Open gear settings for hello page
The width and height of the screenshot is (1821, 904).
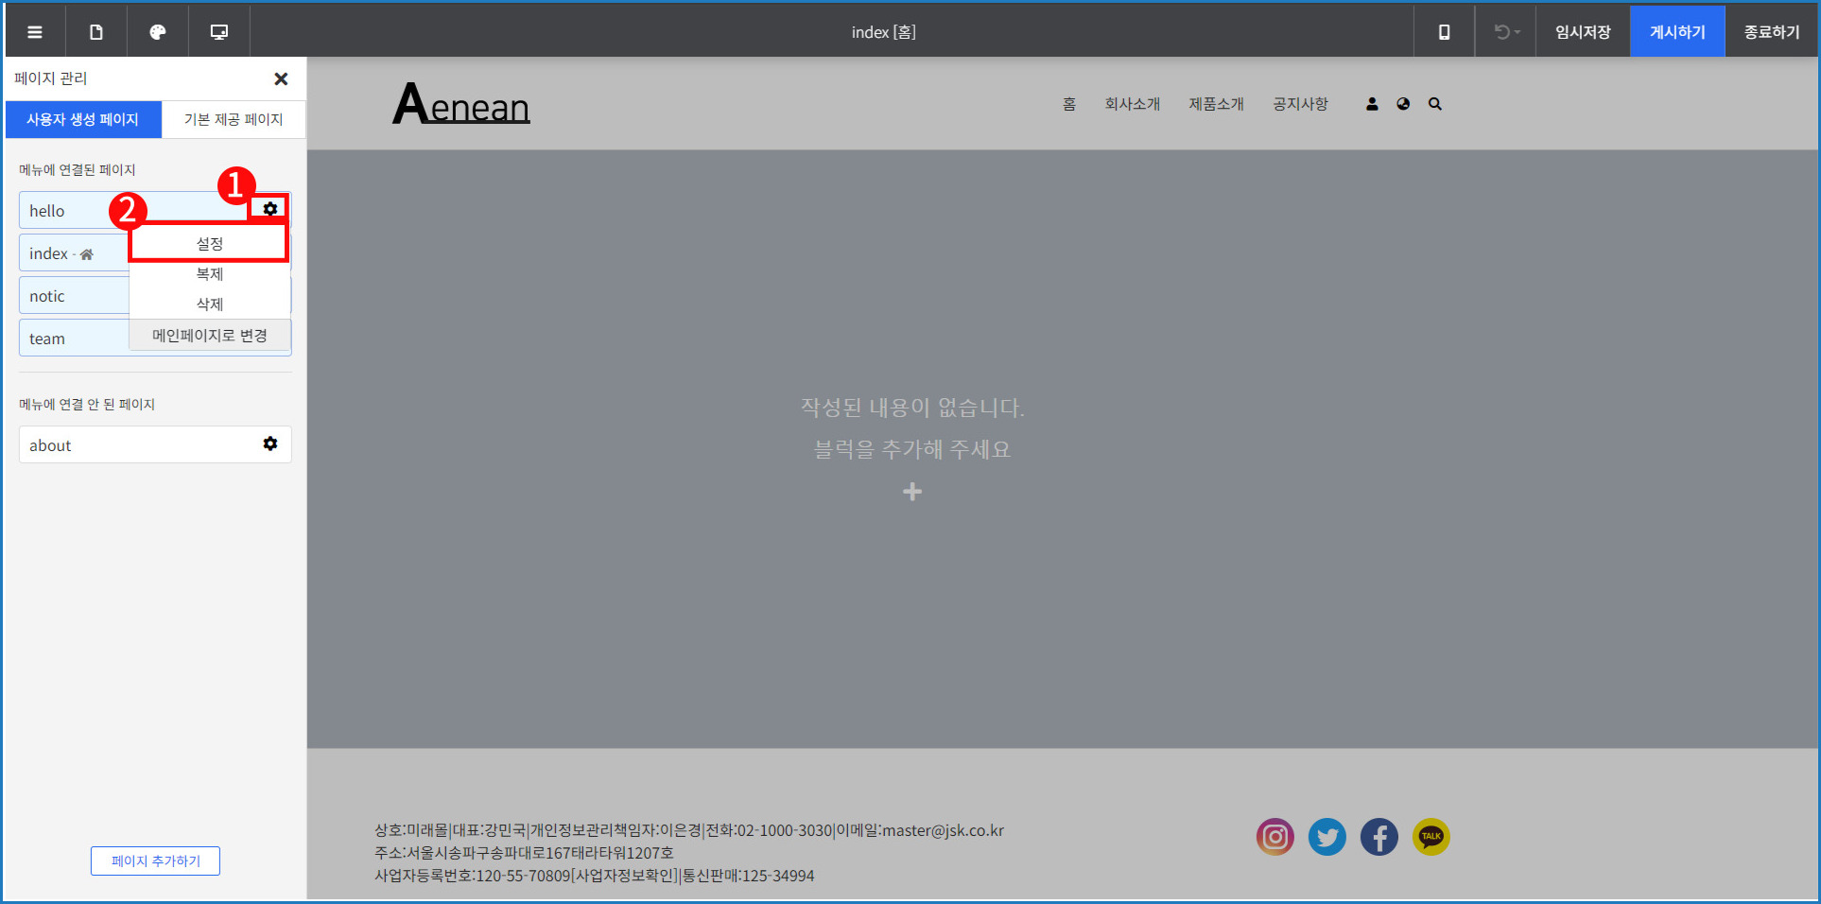[x=270, y=209]
